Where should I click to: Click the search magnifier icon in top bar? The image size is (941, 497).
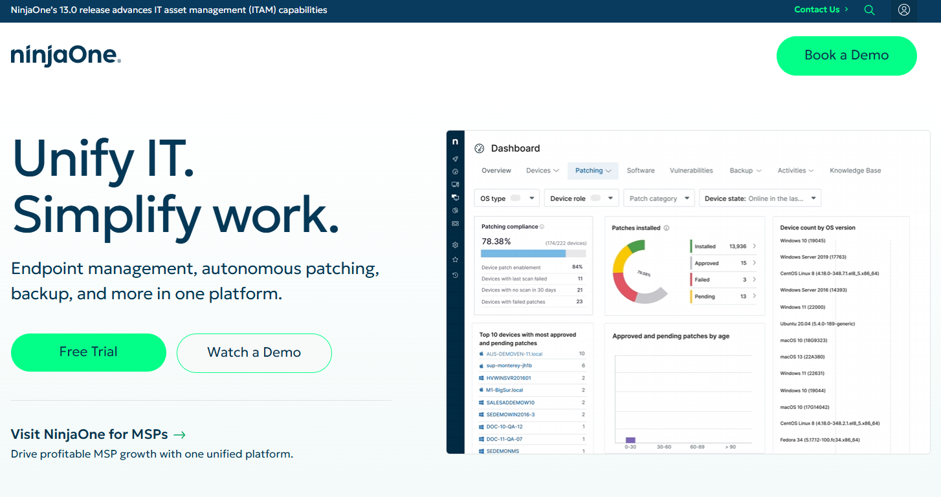(869, 10)
